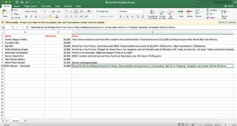The image size is (237, 126).
Task: Select cell containing Alexander Homestead
Action: click(25, 53)
